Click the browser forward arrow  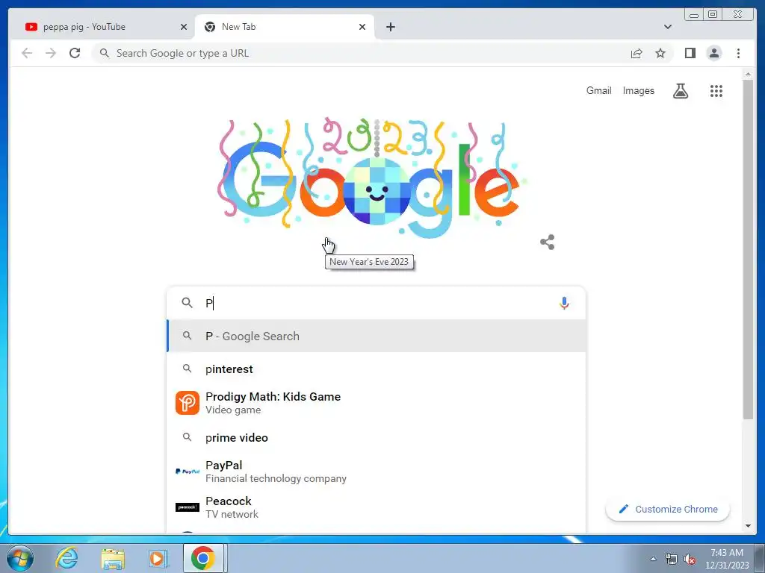51,53
